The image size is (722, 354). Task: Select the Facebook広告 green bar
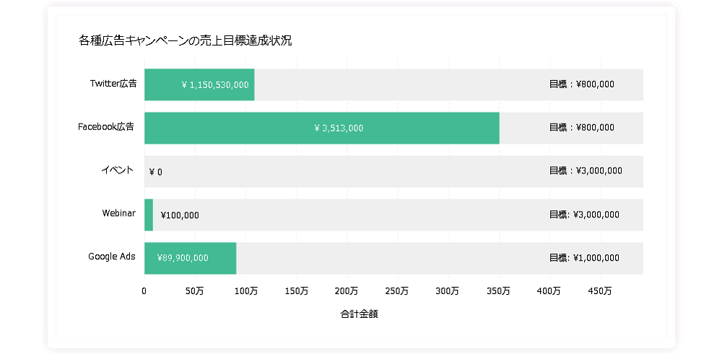322,128
